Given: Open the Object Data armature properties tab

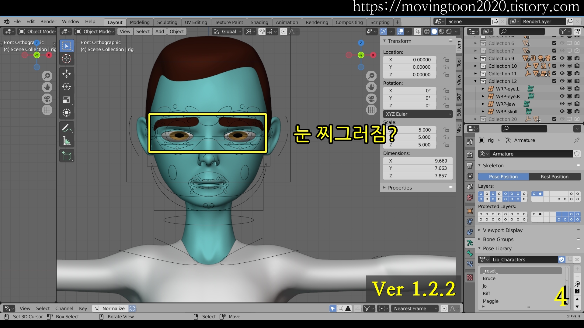Looking at the screenshot, I should click(470, 243).
